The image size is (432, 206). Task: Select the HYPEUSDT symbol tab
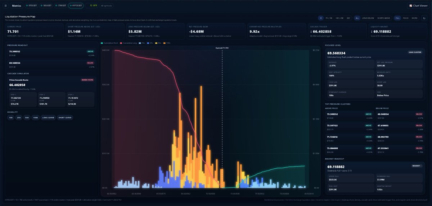[76, 6]
